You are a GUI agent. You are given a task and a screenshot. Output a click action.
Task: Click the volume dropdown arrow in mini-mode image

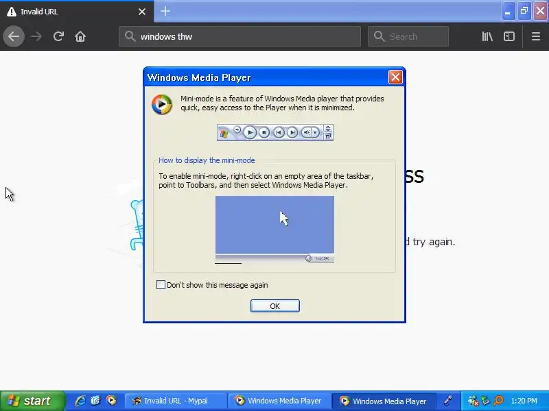pos(316,132)
